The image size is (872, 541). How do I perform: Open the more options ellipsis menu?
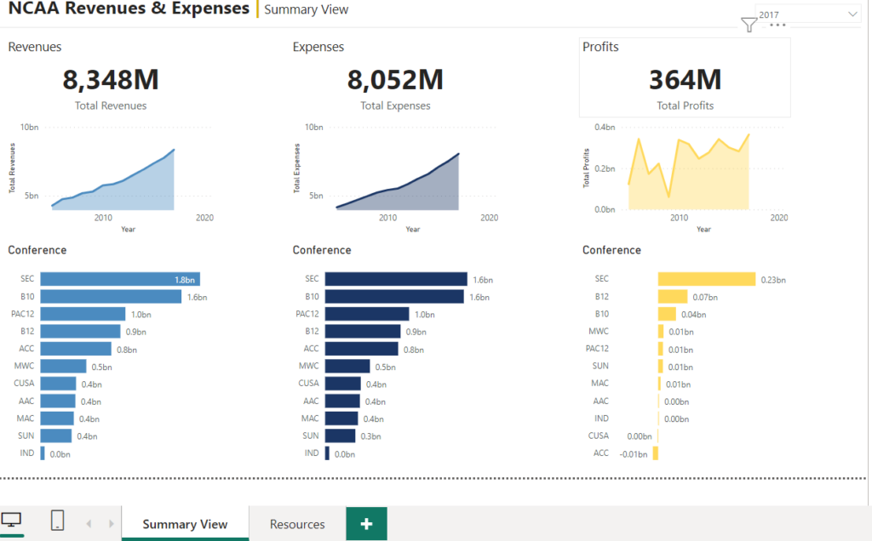point(777,25)
